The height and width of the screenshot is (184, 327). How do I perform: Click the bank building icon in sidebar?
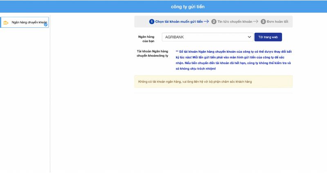(x=6, y=22)
